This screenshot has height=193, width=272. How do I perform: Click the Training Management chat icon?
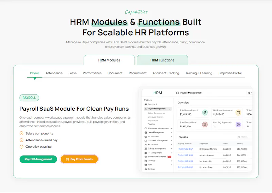(146, 149)
